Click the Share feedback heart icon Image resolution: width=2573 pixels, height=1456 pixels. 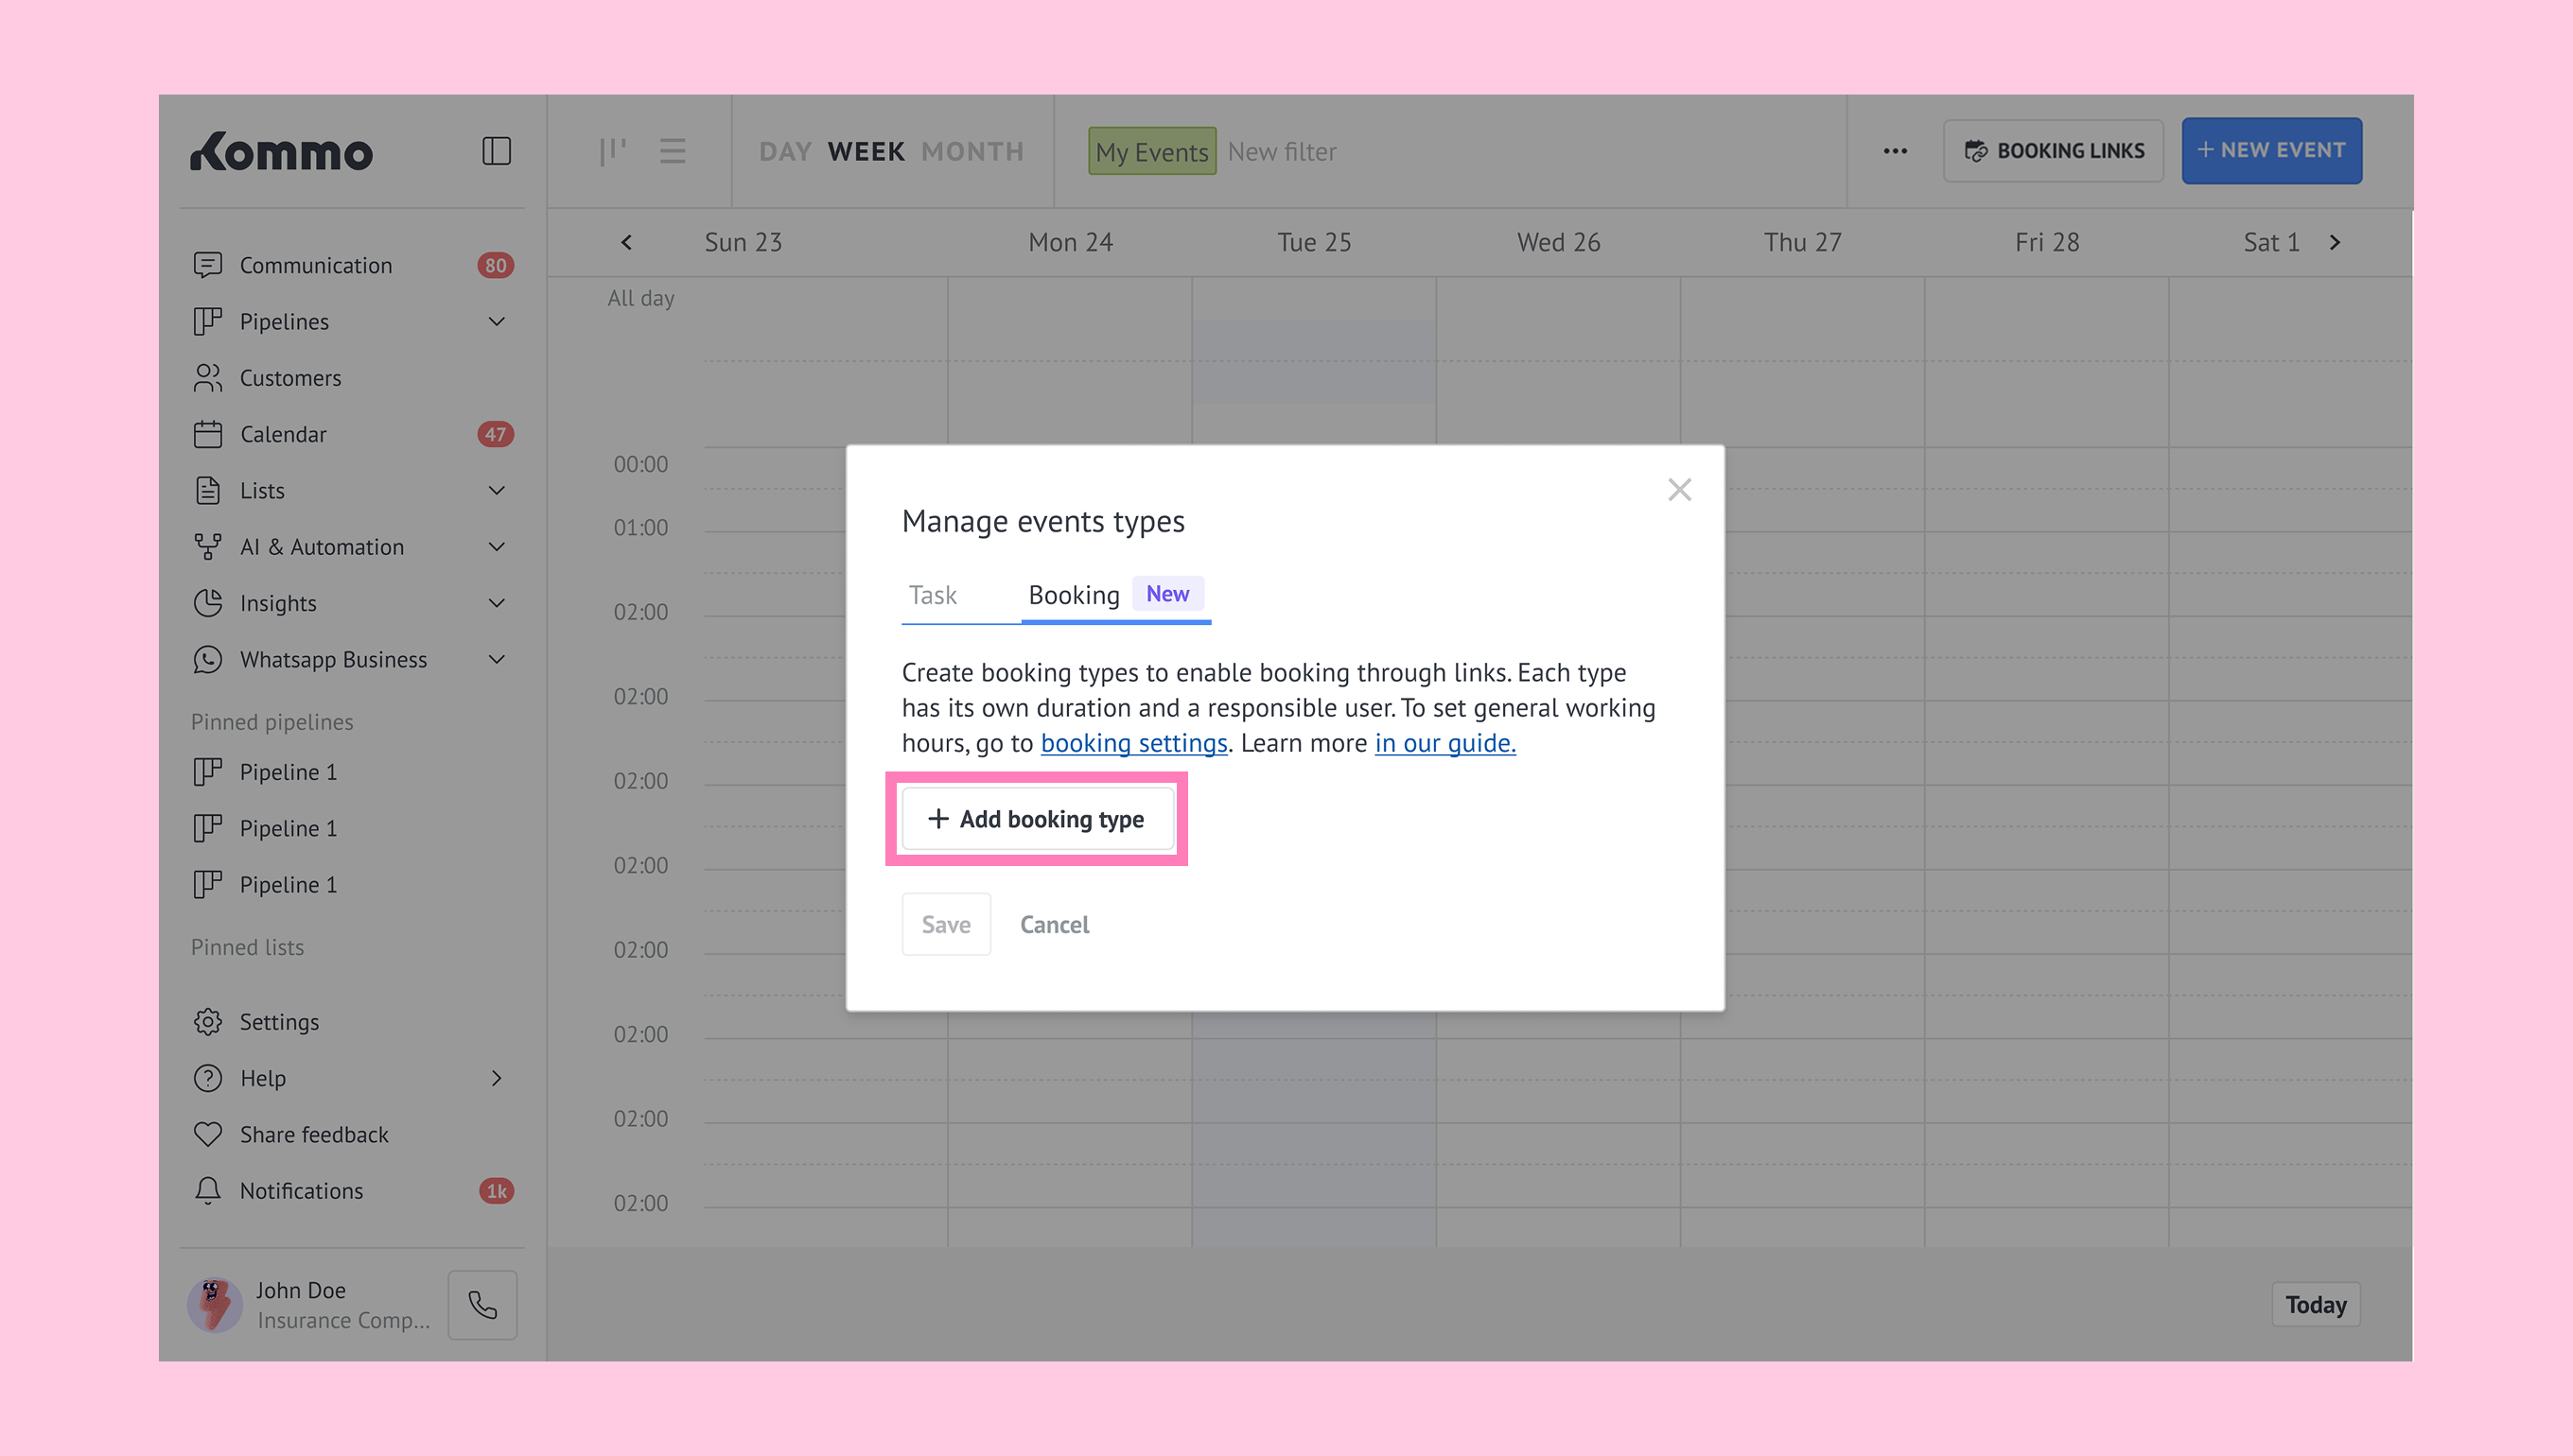207,1134
